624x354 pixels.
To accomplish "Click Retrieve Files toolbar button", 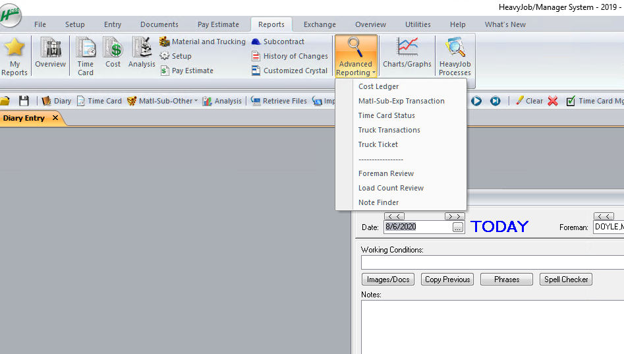I will pos(279,101).
